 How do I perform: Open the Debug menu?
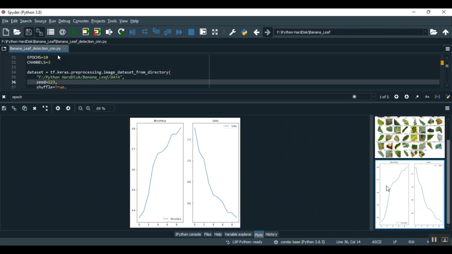click(64, 21)
